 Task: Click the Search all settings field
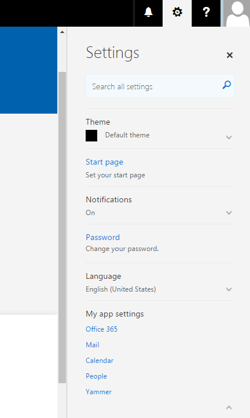[160, 86]
